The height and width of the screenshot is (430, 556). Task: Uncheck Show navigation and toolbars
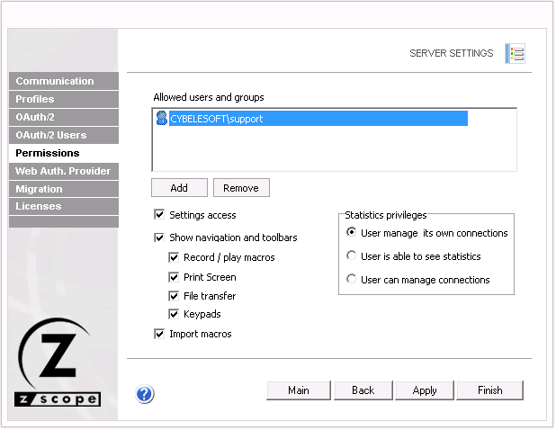[x=159, y=237]
